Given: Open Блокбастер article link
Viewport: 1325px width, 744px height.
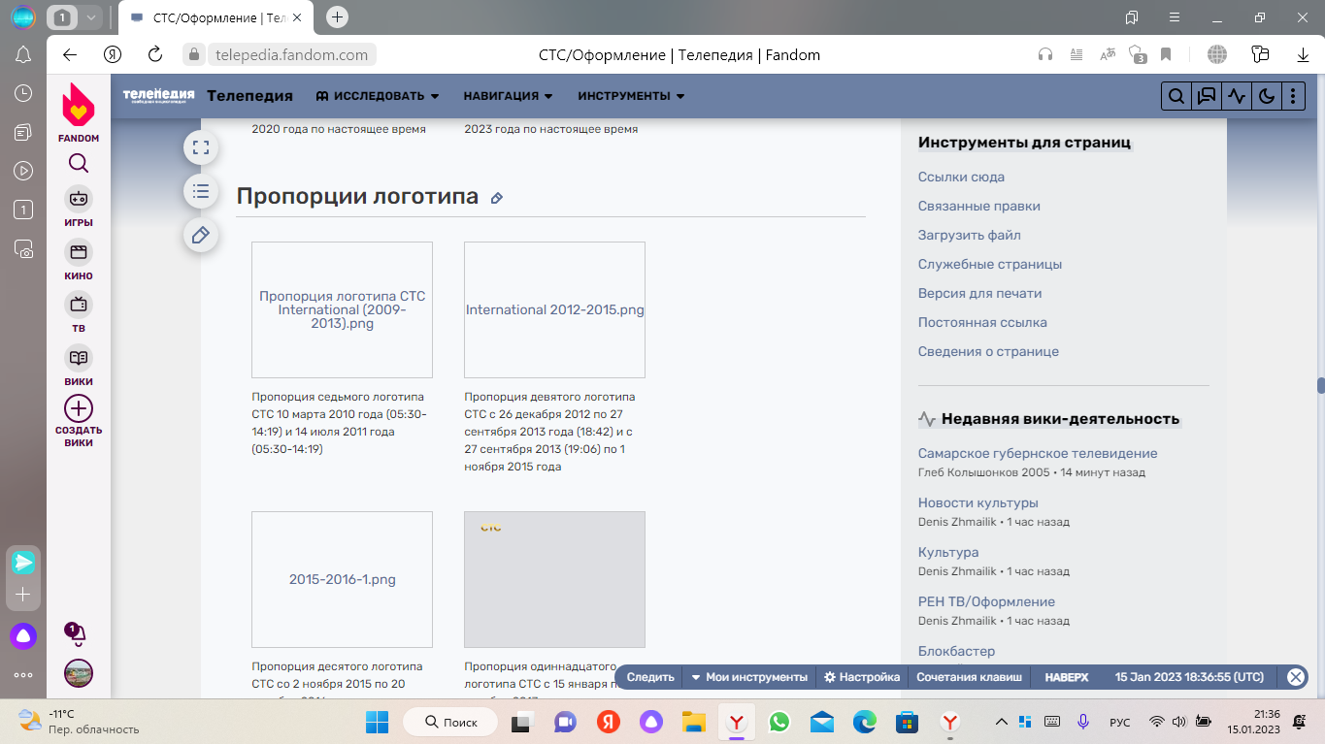Looking at the screenshot, I should [956, 651].
